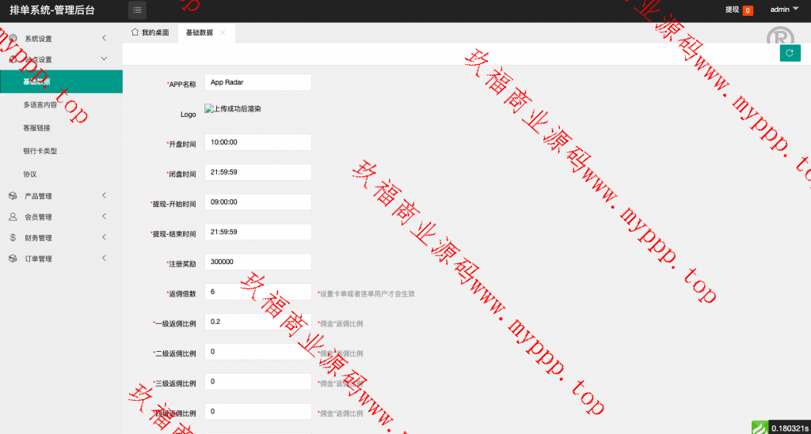
Task: Close the 基础数据 tab
Action: click(x=223, y=32)
